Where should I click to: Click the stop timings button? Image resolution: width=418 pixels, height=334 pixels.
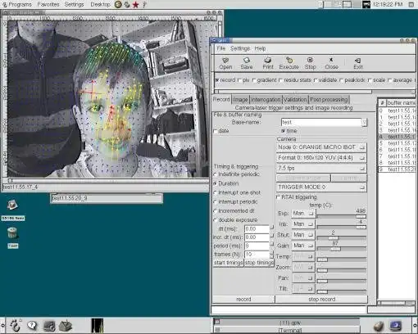259,263
